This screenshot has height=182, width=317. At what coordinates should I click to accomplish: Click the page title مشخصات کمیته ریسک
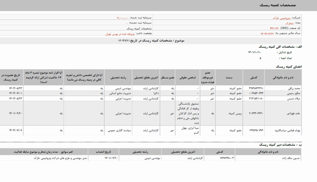coord(277,5)
